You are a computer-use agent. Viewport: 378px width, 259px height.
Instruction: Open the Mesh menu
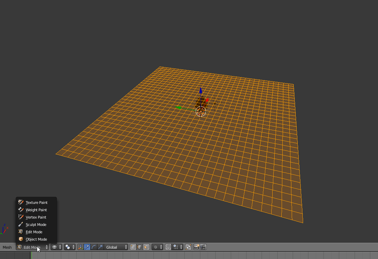click(7, 247)
